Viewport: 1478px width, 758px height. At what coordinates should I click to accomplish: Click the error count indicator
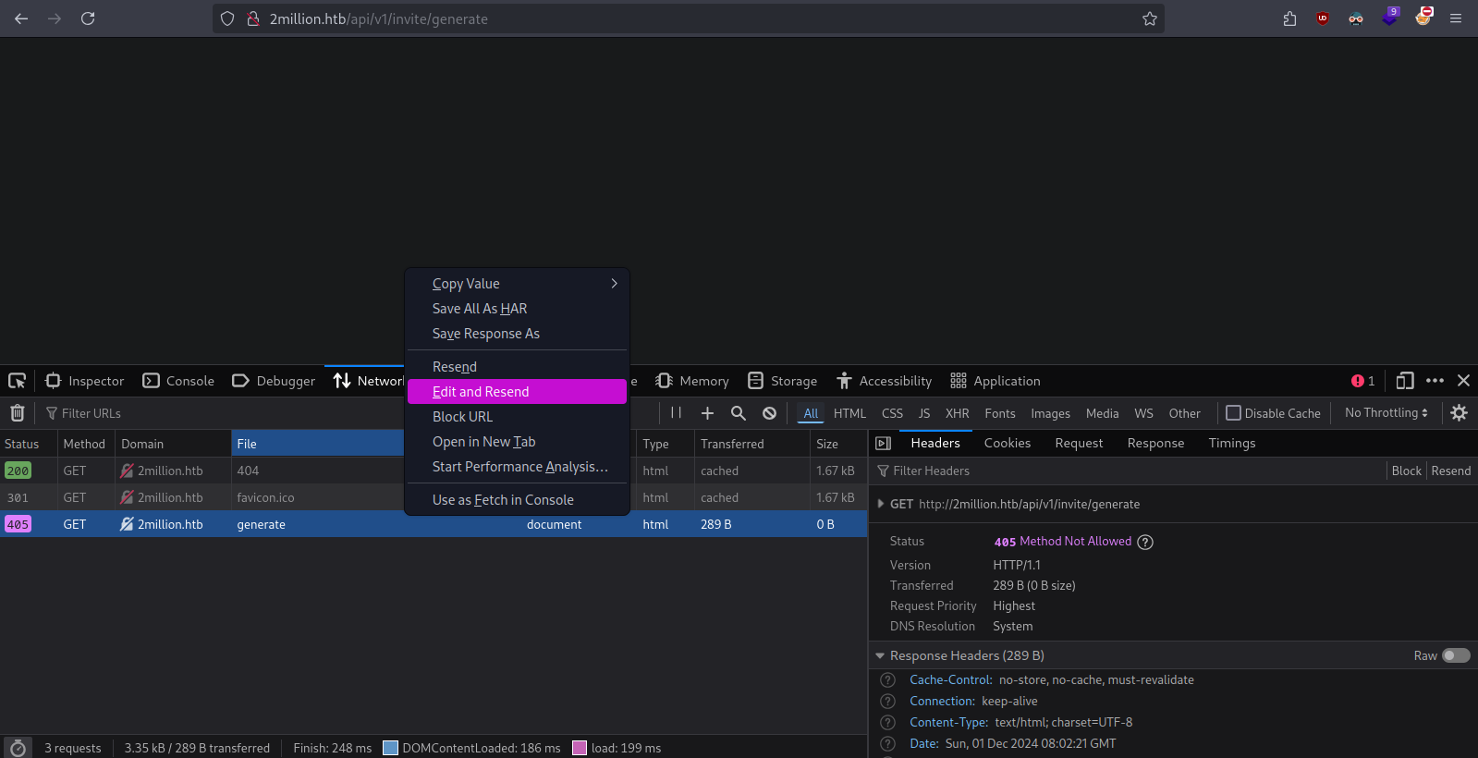click(x=1362, y=381)
